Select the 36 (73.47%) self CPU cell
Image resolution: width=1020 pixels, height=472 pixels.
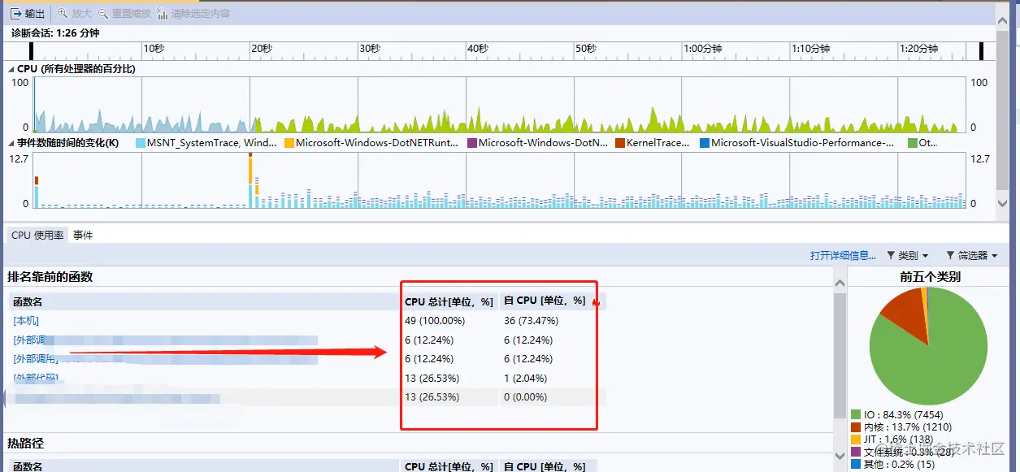[531, 321]
